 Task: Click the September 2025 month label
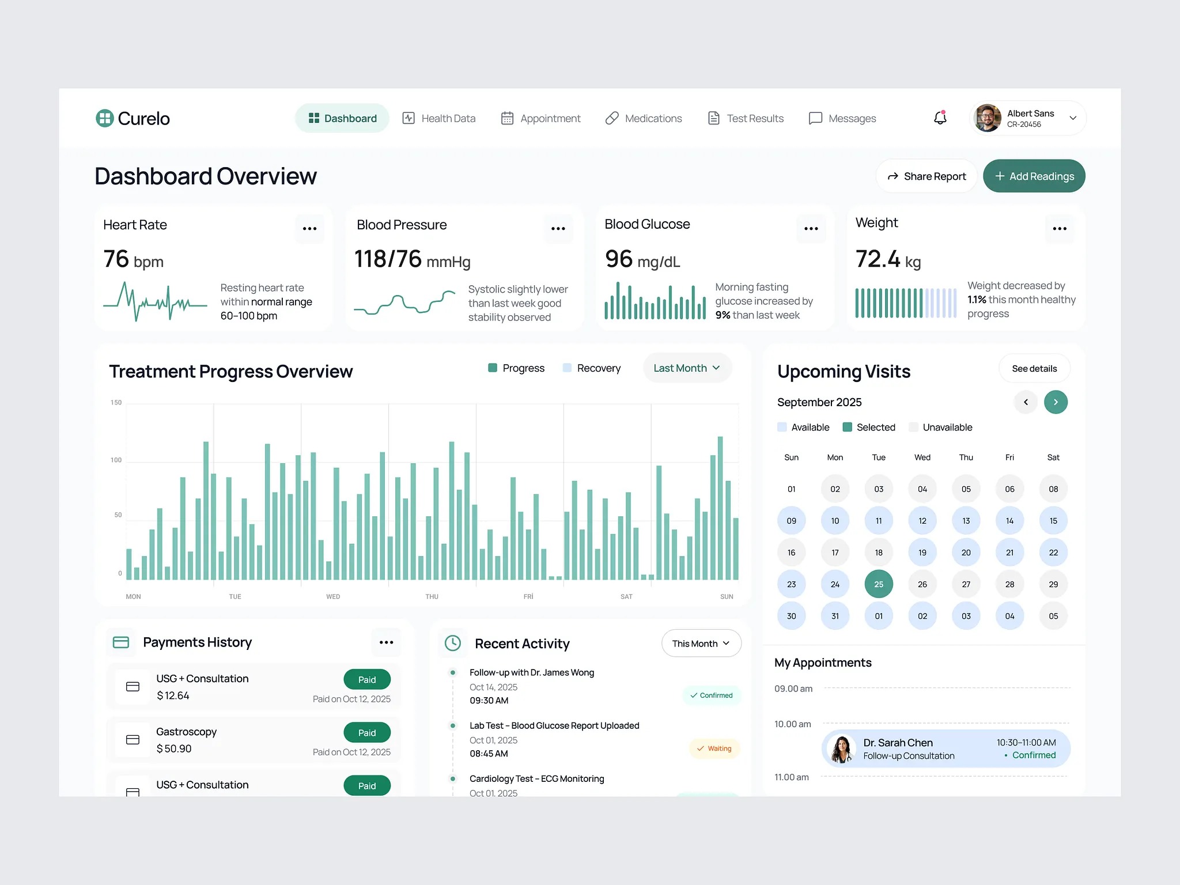(x=819, y=402)
